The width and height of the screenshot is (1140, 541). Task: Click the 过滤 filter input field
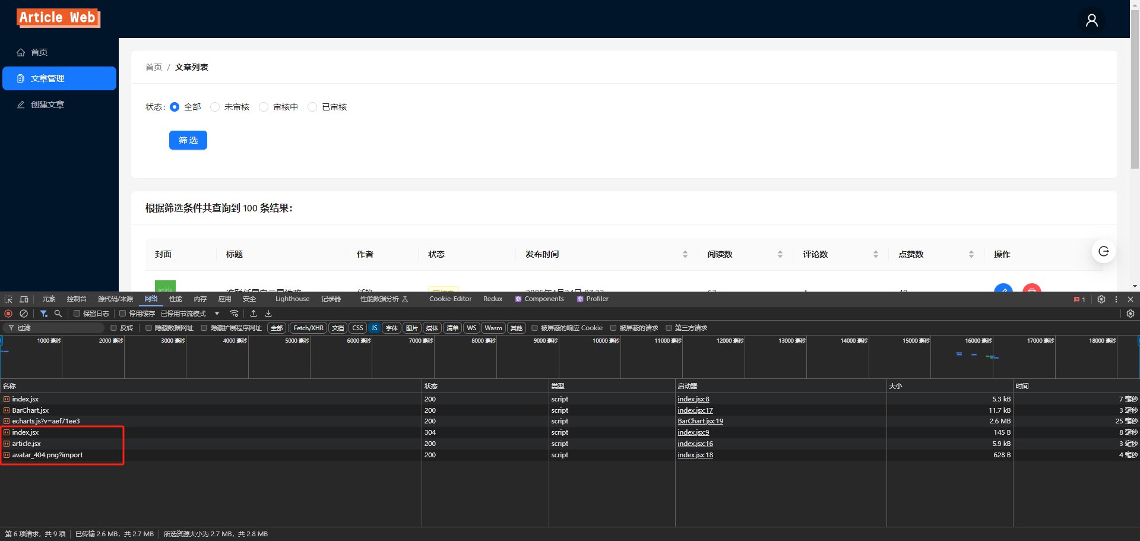pyautogui.click(x=53, y=328)
